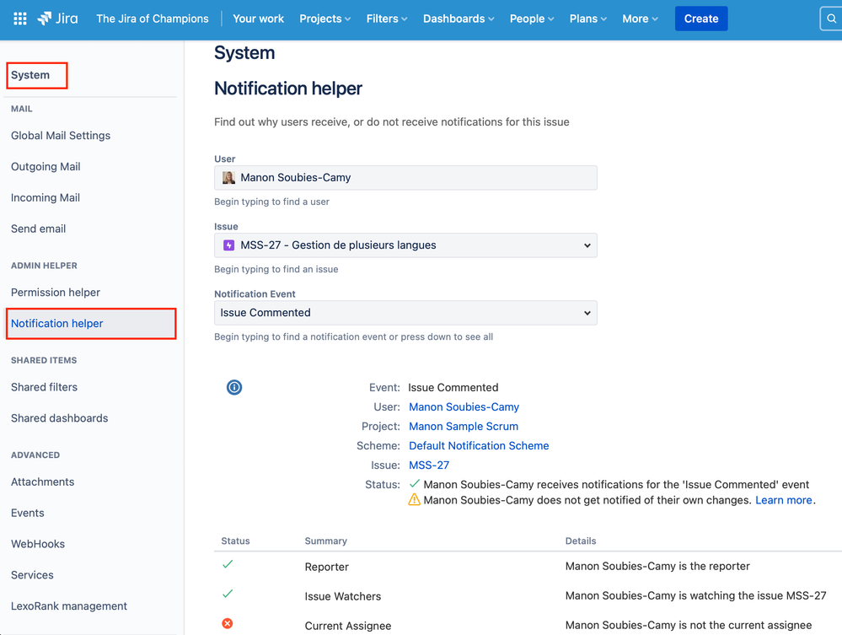Click the Notification helper heading

(x=288, y=88)
